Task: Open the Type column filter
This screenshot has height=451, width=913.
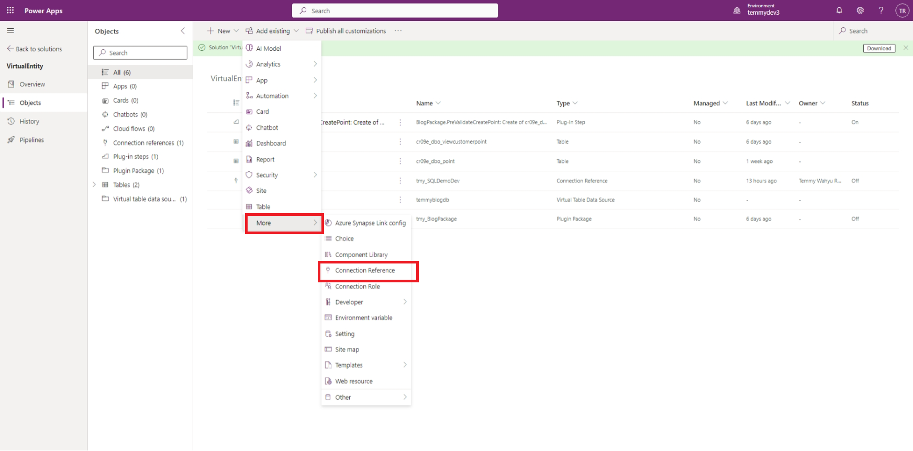Action: pyautogui.click(x=567, y=103)
